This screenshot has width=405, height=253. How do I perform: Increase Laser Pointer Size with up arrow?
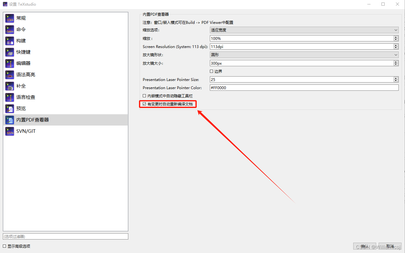396,78
